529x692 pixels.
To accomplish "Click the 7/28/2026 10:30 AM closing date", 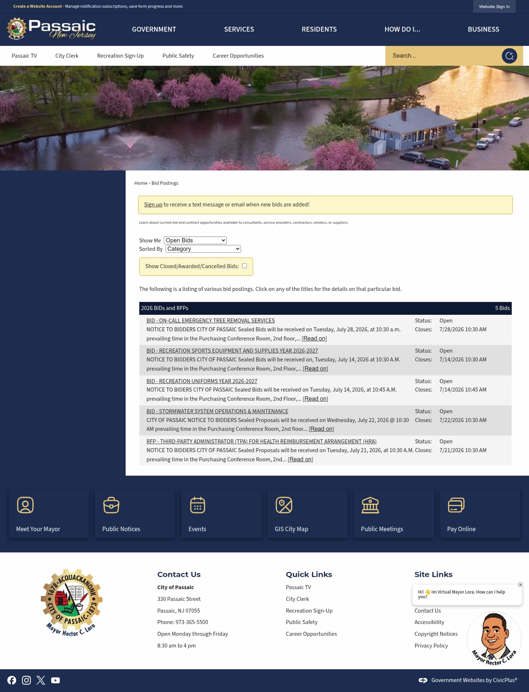I will click(463, 329).
